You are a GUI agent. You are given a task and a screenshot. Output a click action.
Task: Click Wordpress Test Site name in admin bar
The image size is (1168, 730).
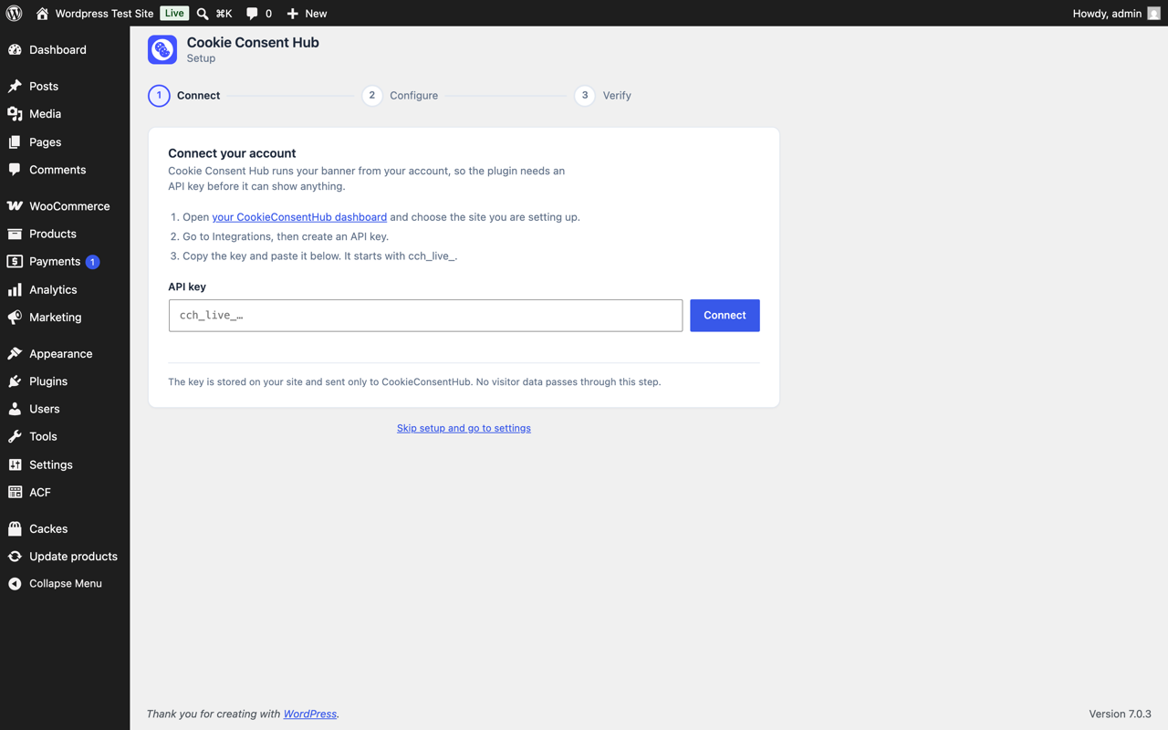[x=104, y=14]
